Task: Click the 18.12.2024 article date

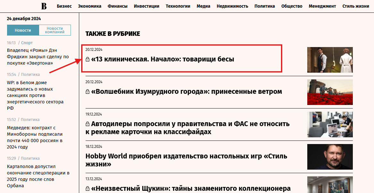Action: (x=94, y=147)
